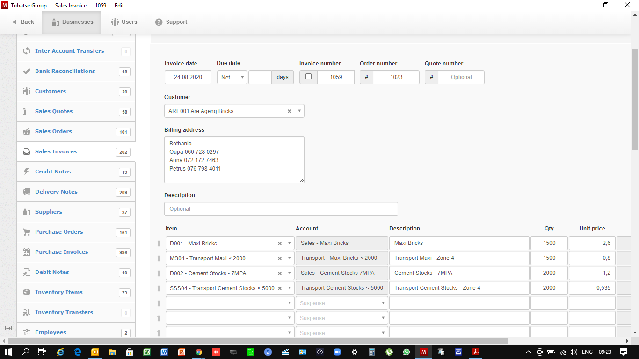Click the Inventory Items box icon
The image size is (639, 359).
pos(27,292)
